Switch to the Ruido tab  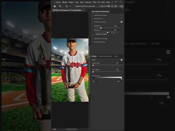coord(116,56)
